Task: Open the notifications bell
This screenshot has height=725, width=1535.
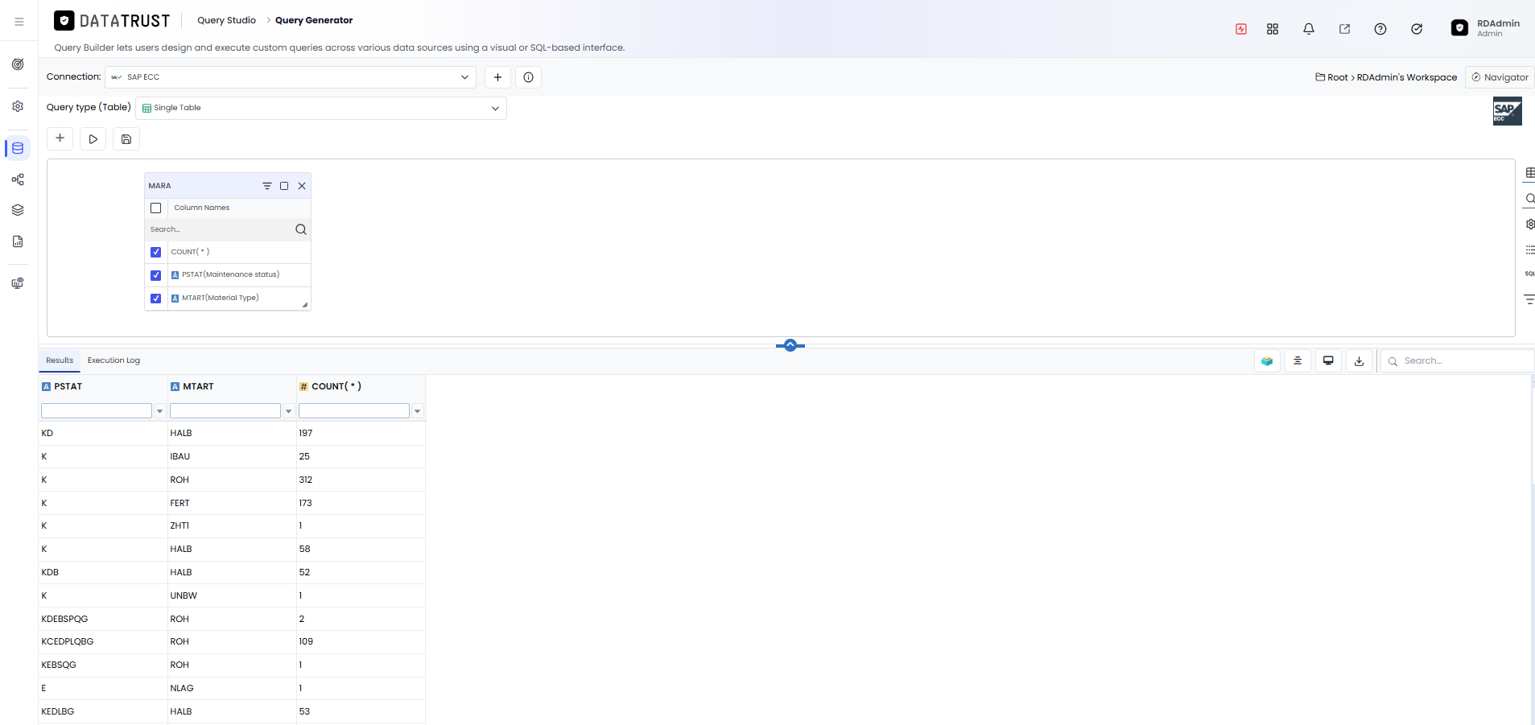Action: pyautogui.click(x=1309, y=29)
